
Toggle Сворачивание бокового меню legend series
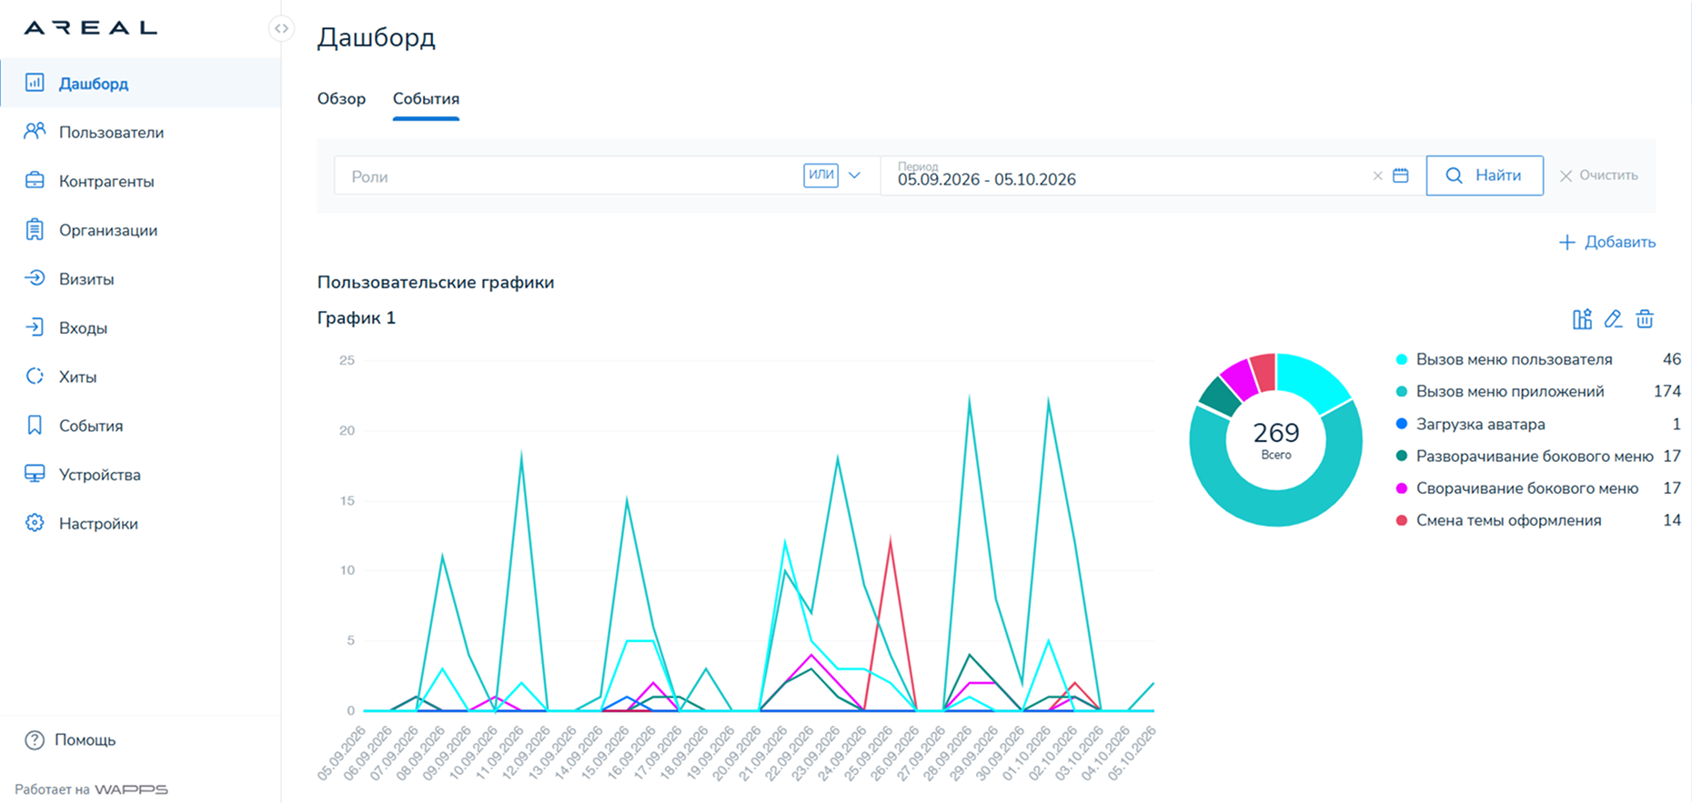click(1516, 488)
